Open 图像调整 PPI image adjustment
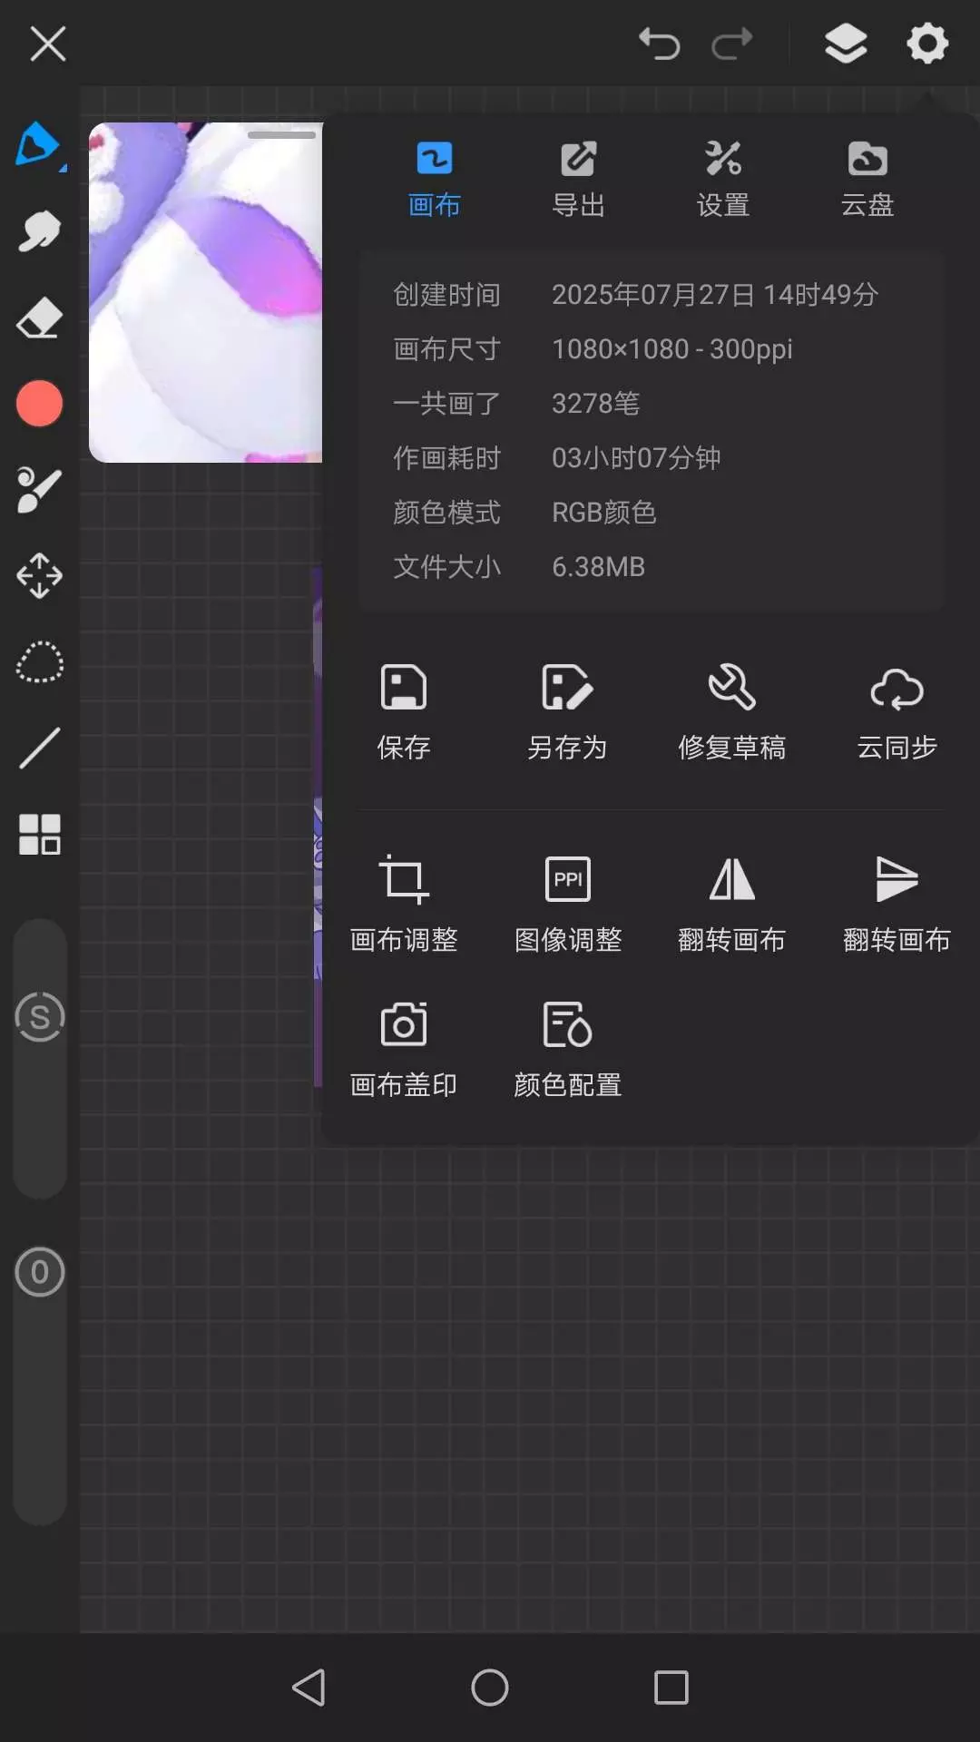 point(567,904)
